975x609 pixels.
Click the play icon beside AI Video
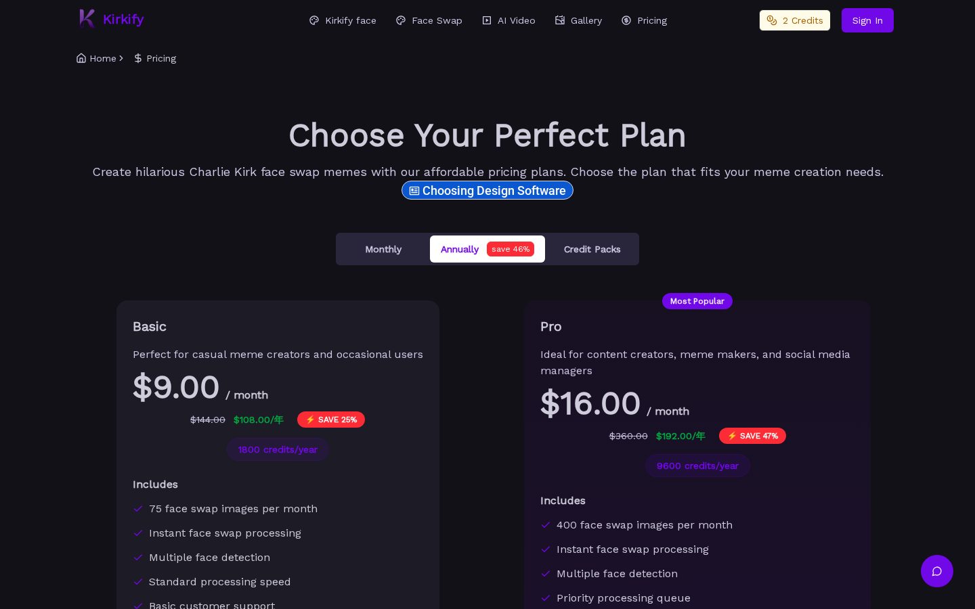(x=487, y=20)
